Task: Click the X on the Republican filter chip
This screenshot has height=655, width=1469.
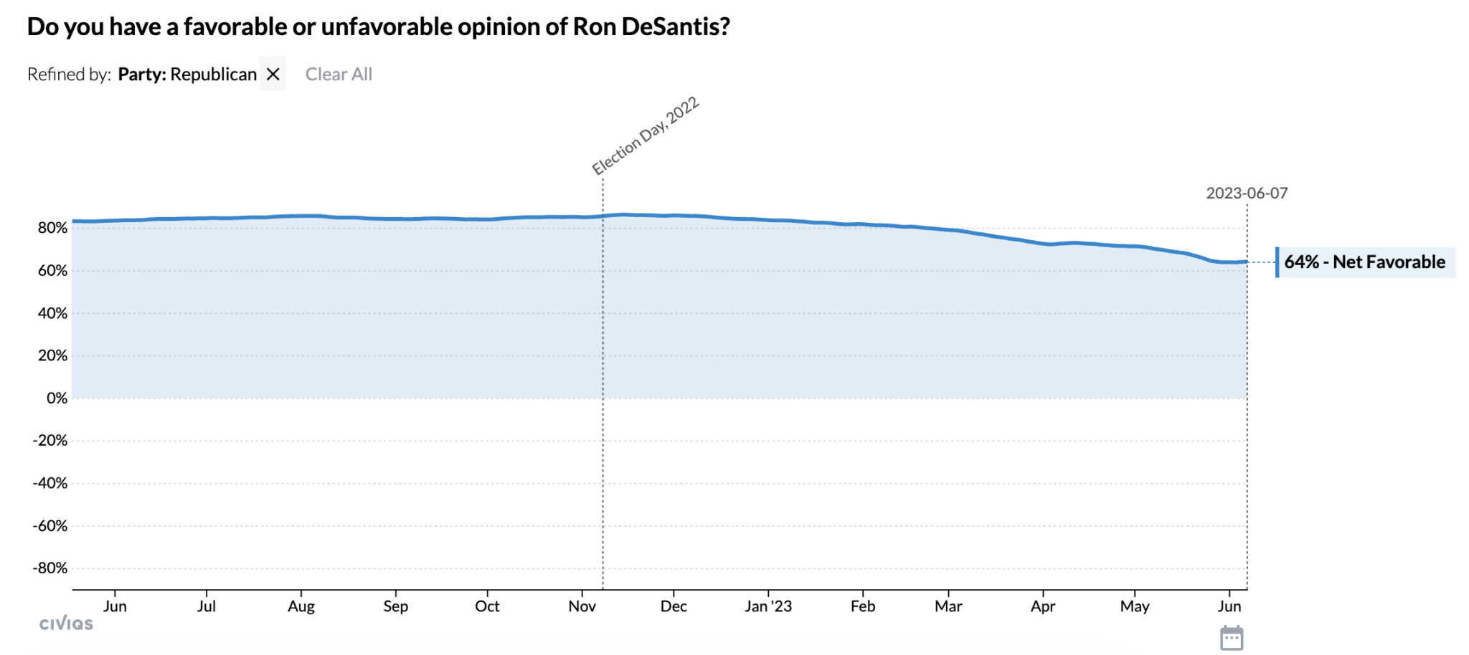Action: point(273,73)
